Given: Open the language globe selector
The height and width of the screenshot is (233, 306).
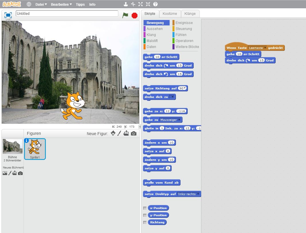Looking at the screenshot, I should (29, 4).
